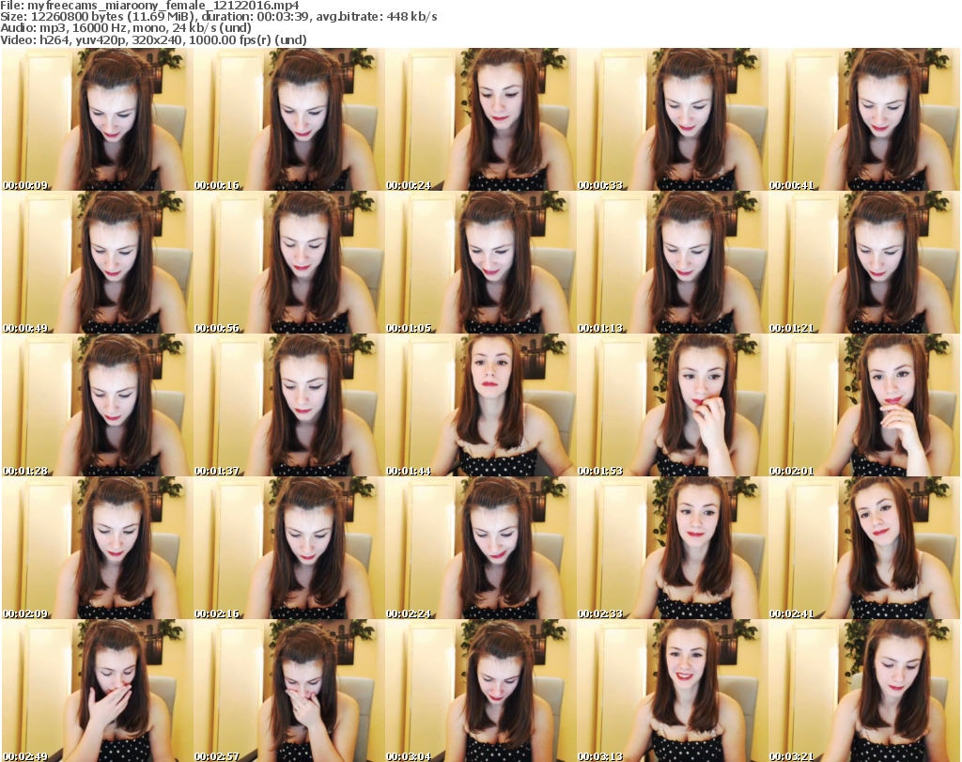Image resolution: width=962 pixels, height=762 pixels.
Task: Click the File name line ending in .mp4
Action: click(149, 6)
